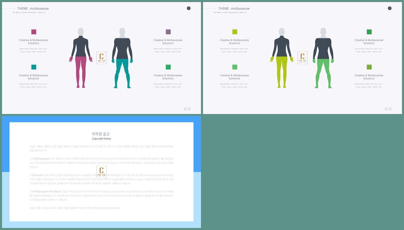Click the subtitle under the title on the green-themed slide

point(230,13)
